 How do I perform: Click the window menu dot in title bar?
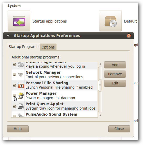click(x=8, y=36)
